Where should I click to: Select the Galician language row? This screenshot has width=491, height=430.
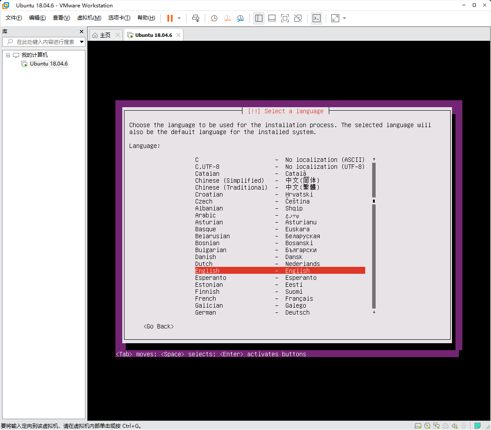pyautogui.click(x=280, y=305)
